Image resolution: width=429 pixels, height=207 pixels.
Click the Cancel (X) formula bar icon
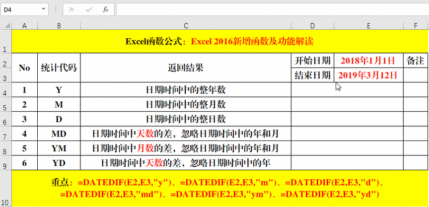[x=71, y=10]
